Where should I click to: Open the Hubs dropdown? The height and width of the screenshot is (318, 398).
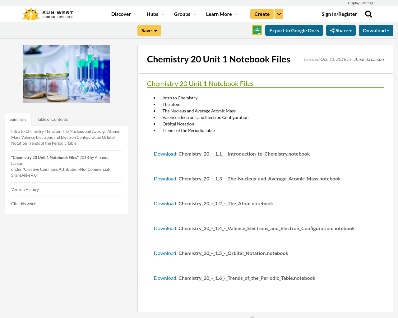tap(155, 14)
